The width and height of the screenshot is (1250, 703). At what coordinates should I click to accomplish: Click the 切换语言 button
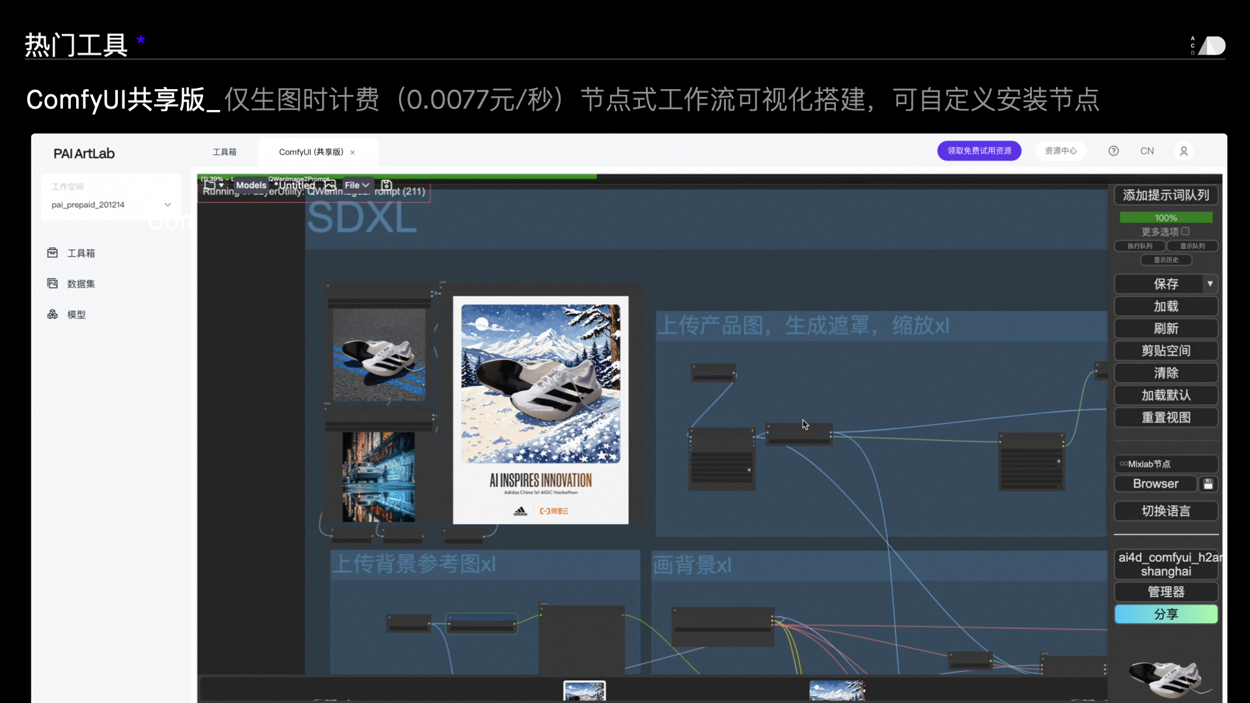(x=1166, y=511)
